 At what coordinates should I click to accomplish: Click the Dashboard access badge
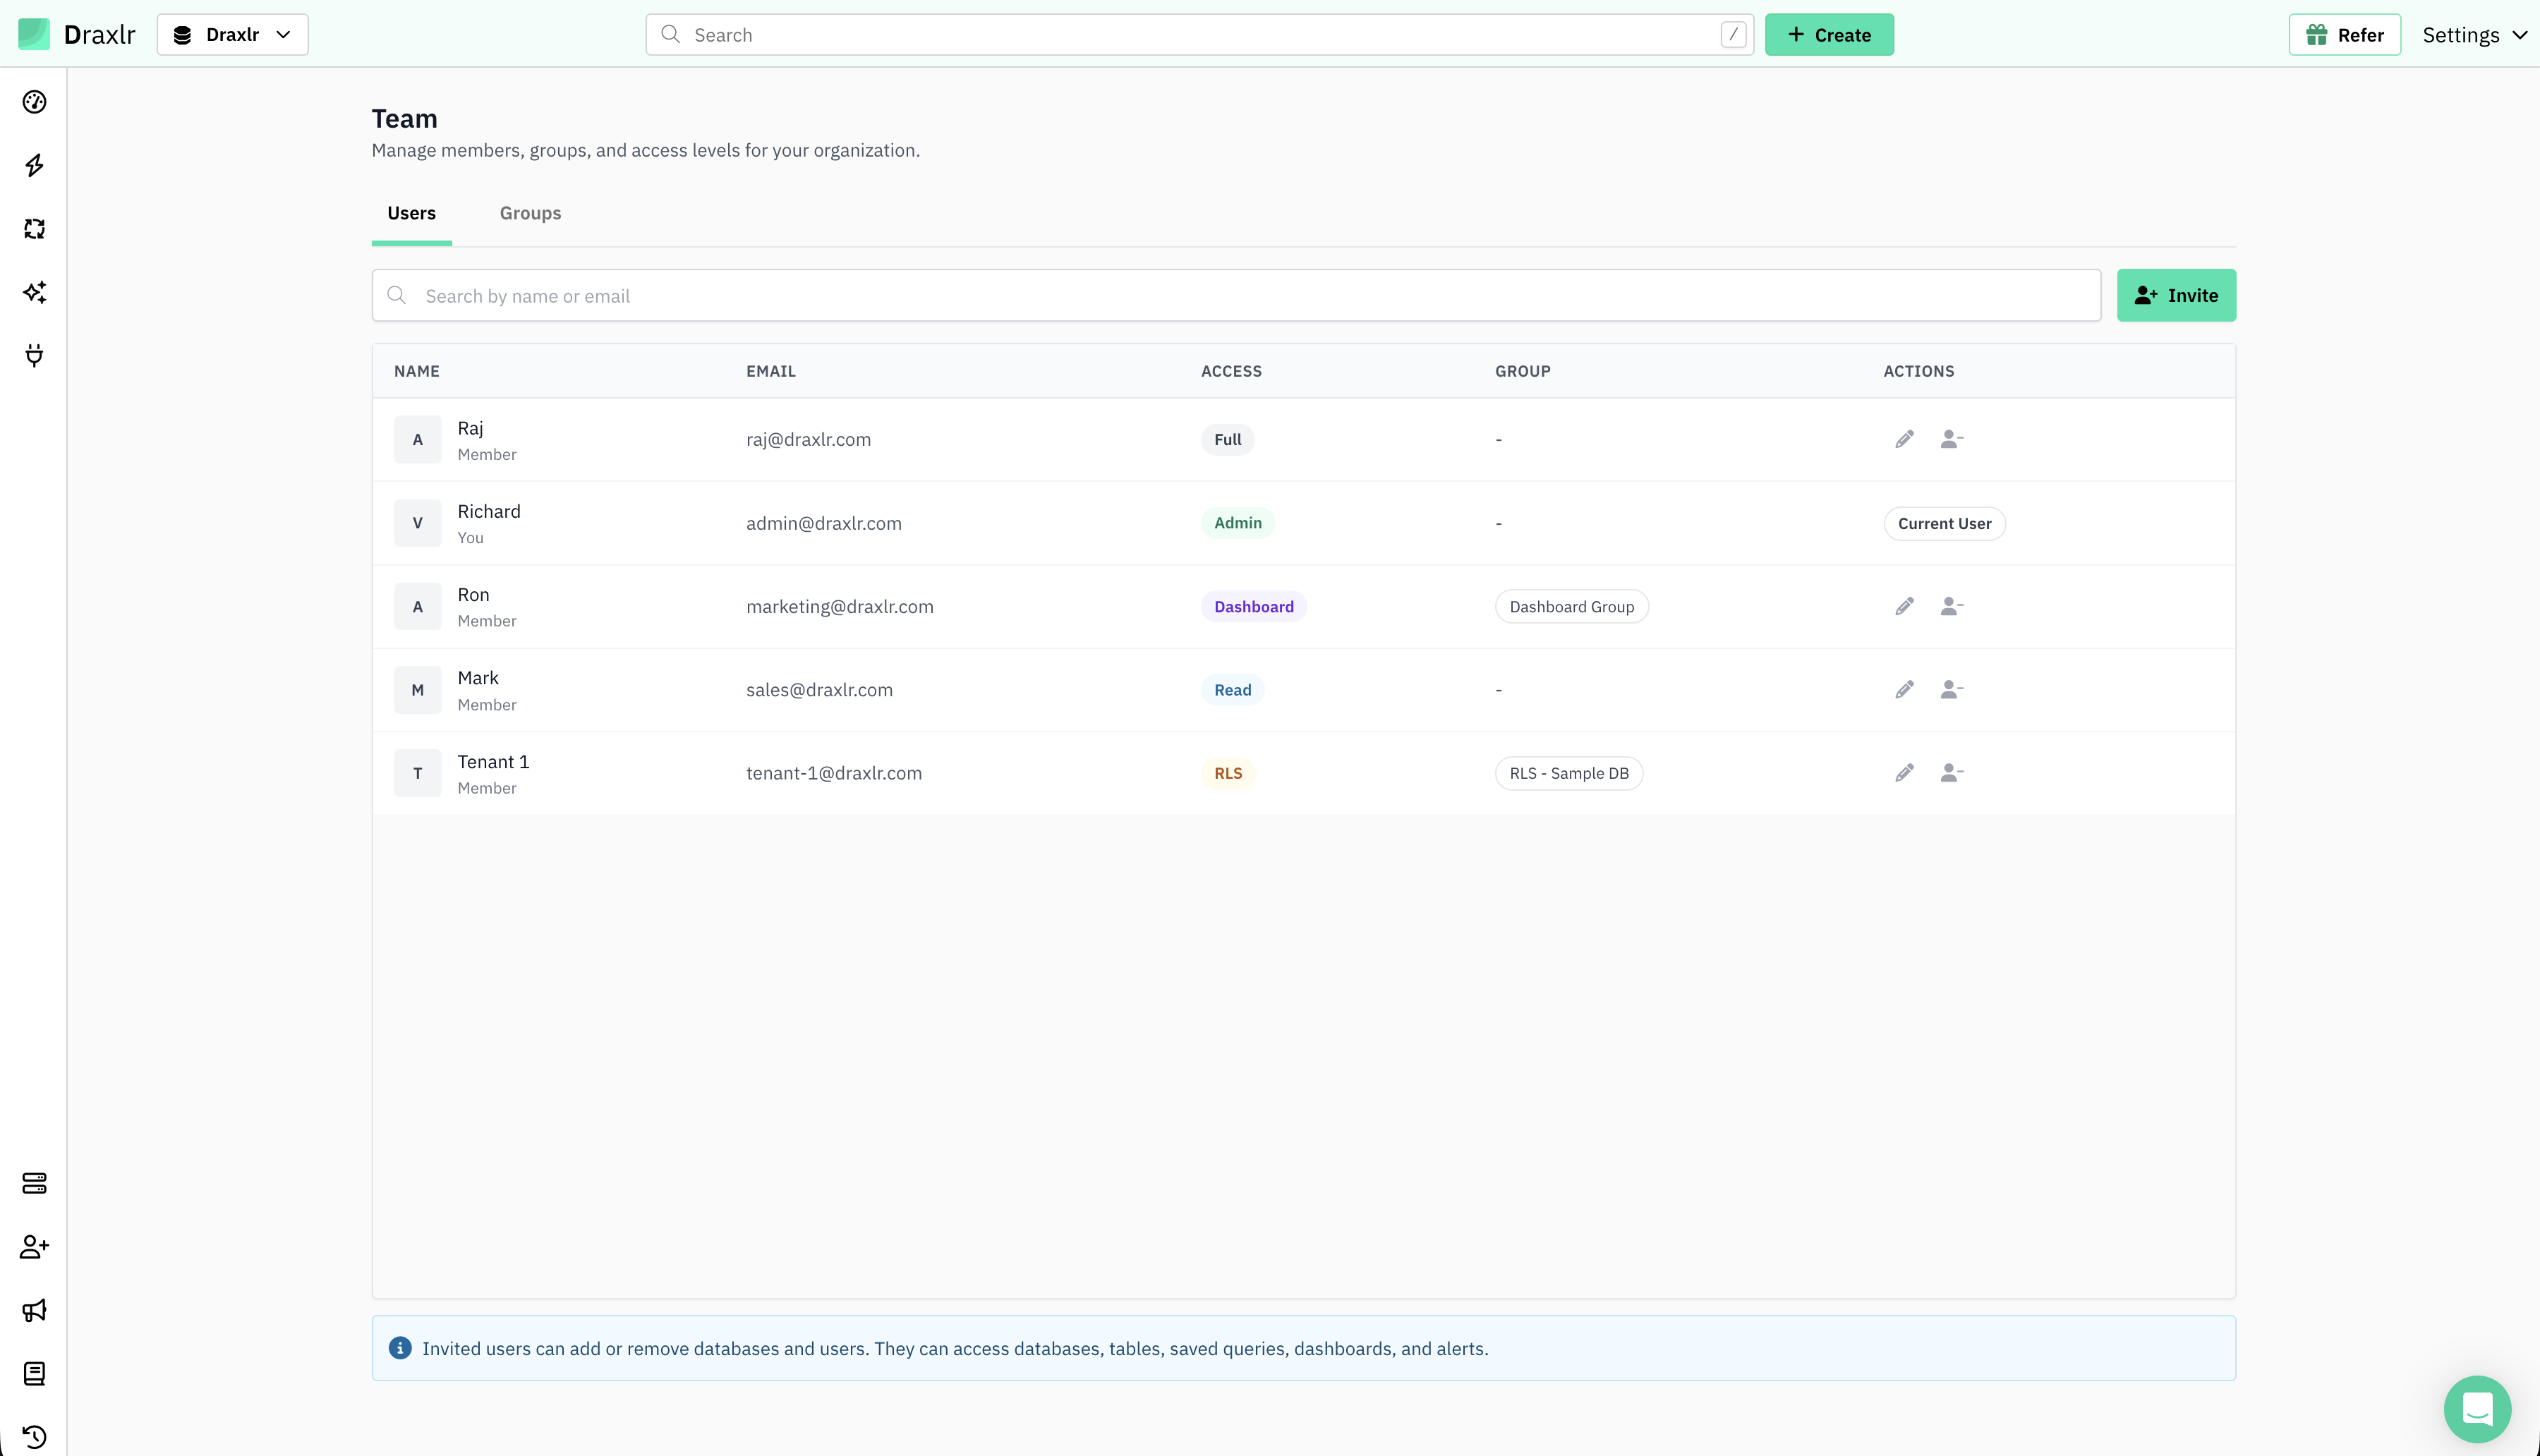[1253, 606]
